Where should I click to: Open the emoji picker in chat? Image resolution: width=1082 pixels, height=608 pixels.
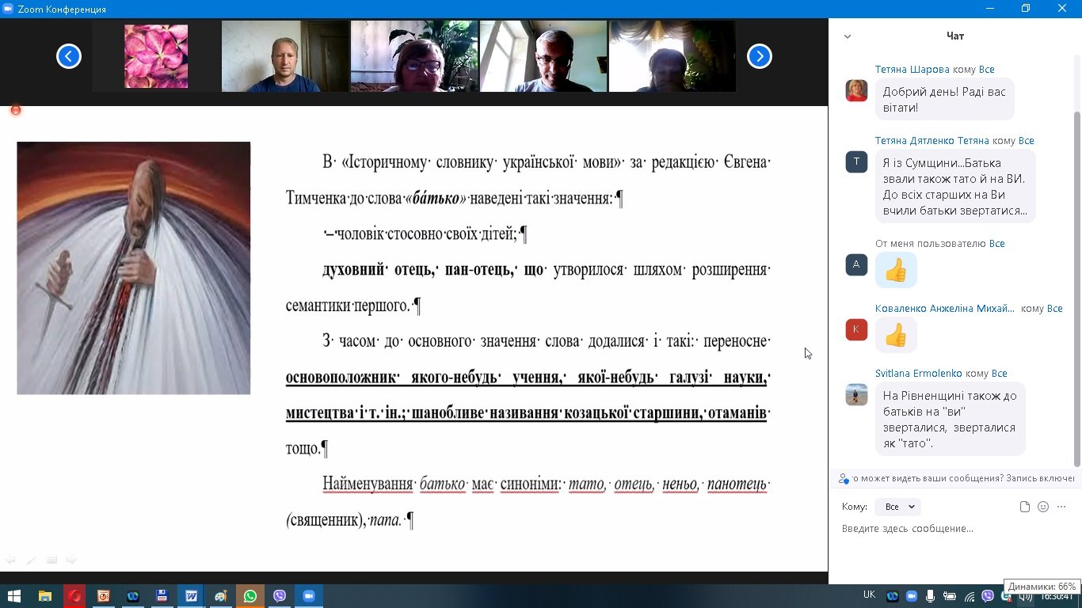coord(1043,507)
